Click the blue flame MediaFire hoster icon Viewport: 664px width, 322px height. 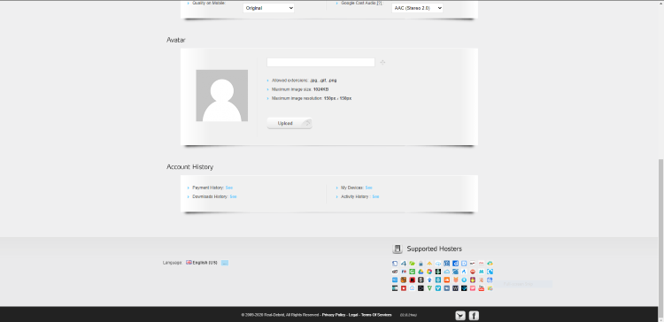point(464,272)
